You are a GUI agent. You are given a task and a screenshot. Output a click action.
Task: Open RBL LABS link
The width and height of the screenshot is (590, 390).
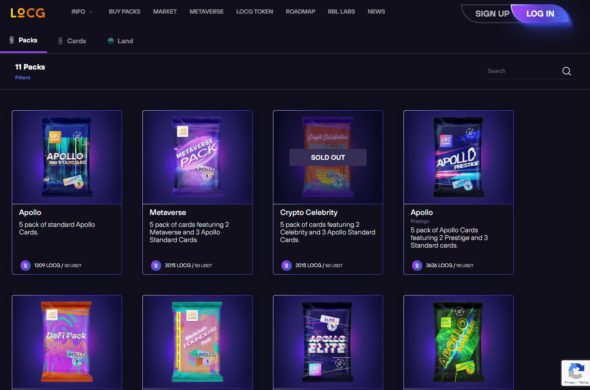(341, 11)
